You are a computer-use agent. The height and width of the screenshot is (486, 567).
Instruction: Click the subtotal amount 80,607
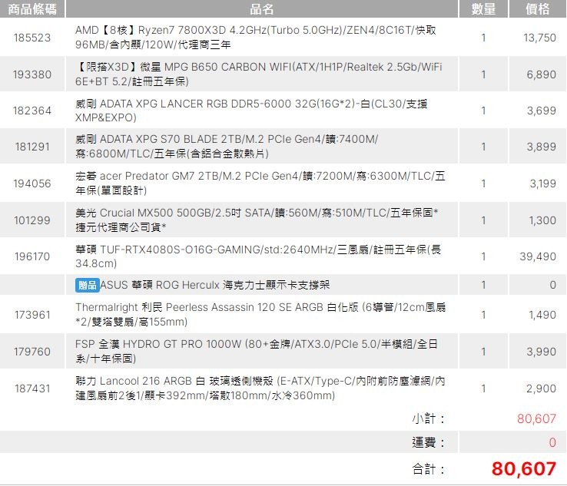coord(536,418)
